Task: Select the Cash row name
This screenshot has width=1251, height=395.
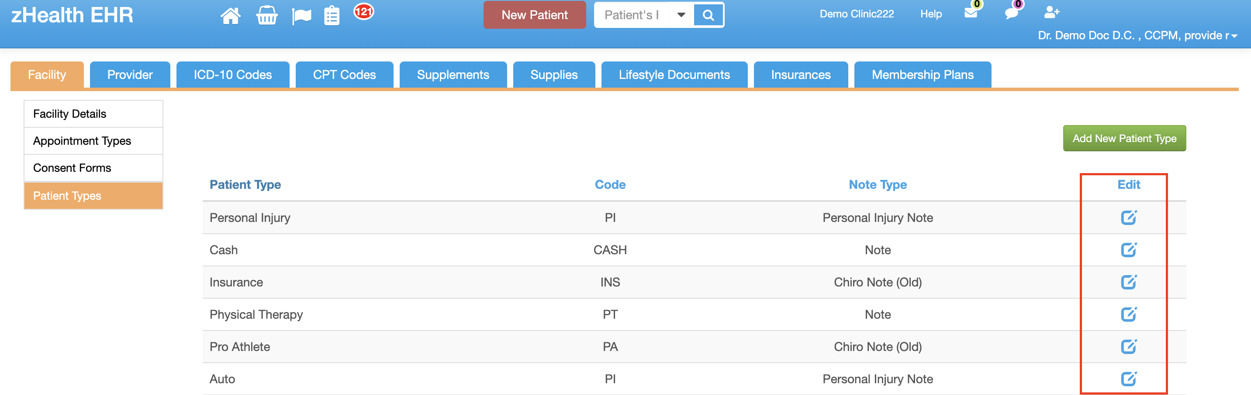Action: pyautogui.click(x=223, y=250)
